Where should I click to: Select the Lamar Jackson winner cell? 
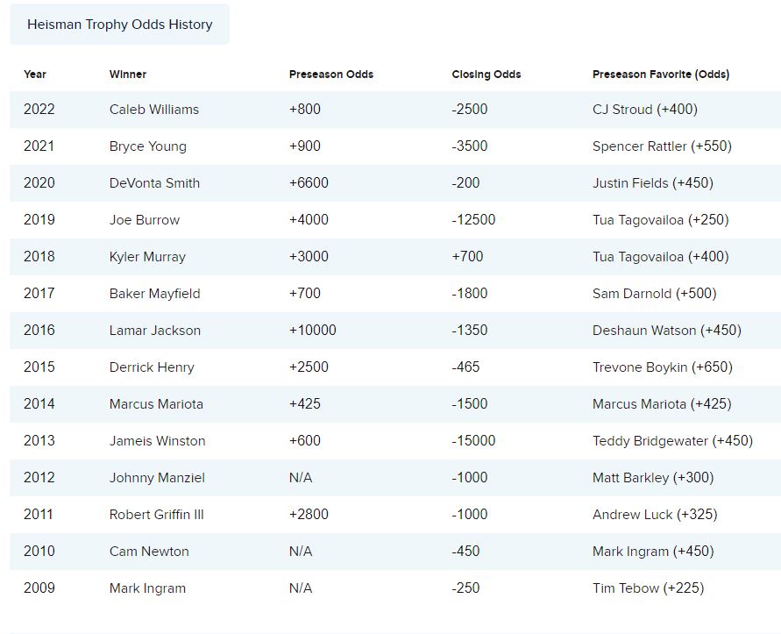click(155, 331)
